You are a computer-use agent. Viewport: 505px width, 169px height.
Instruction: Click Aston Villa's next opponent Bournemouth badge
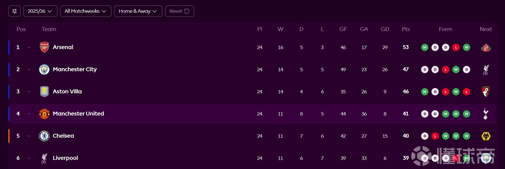pyautogui.click(x=486, y=92)
